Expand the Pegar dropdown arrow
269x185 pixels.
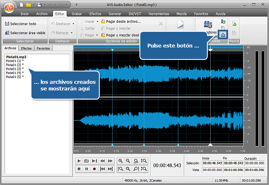[97, 35]
